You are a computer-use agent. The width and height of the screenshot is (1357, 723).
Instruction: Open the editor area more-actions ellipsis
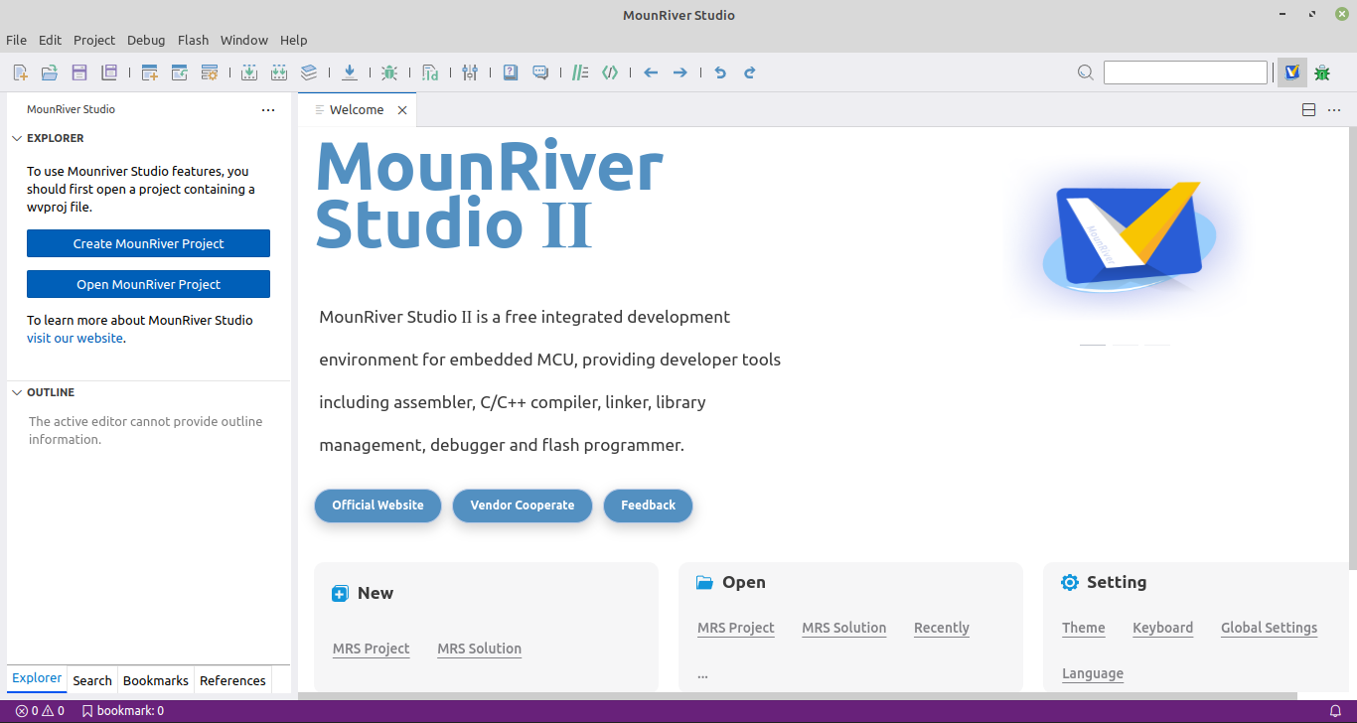(x=1334, y=110)
